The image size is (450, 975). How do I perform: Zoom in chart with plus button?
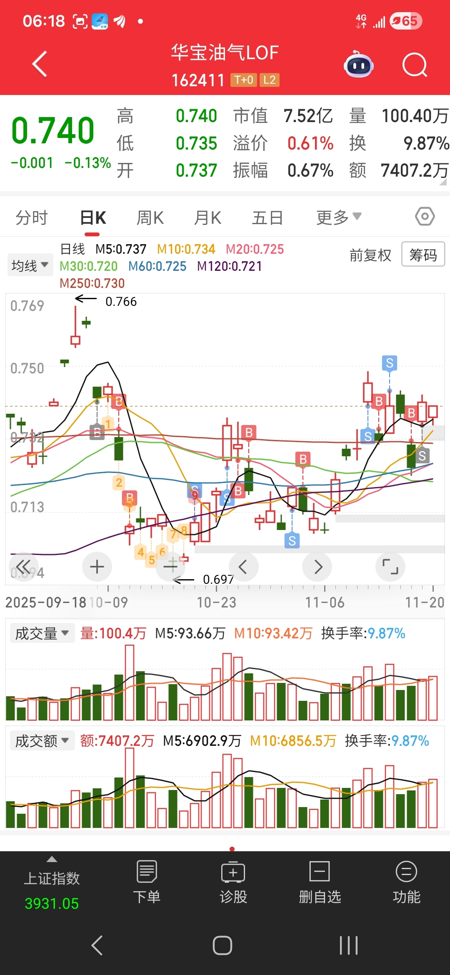[97, 567]
